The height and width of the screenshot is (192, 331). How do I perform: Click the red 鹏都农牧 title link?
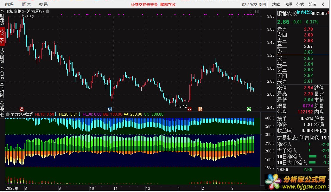point(168,5)
